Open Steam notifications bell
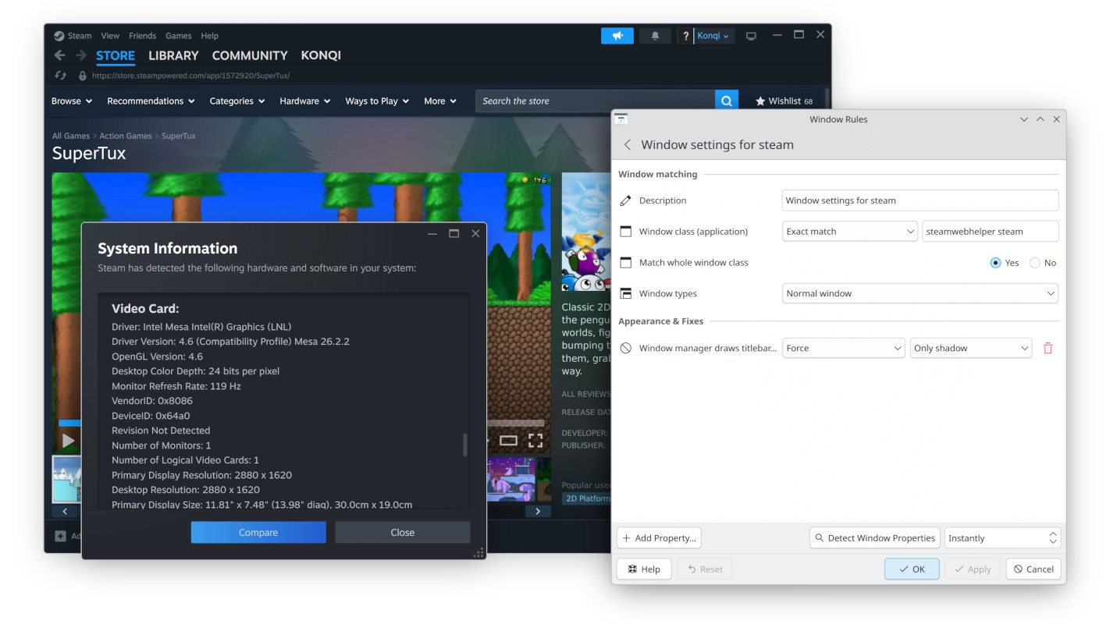This screenshot has width=1110, height=624. point(655,36)
